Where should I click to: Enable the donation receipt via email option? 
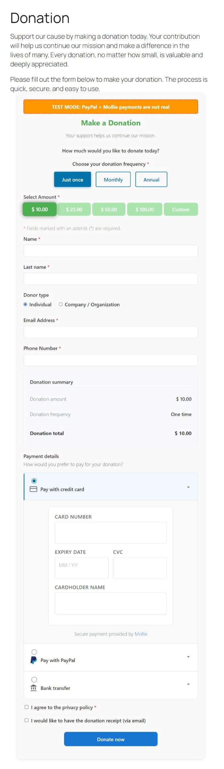pyautogui.click(x=26, y=721)
